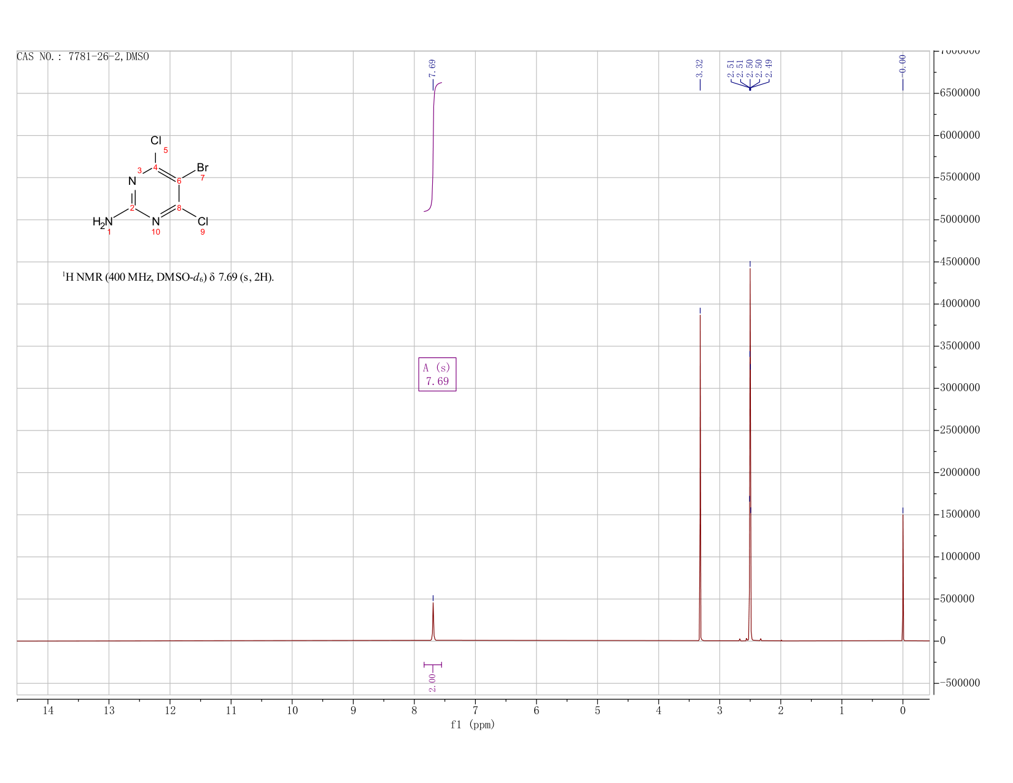
Task: Select the 1H NMR description text line
Action: 168,277
